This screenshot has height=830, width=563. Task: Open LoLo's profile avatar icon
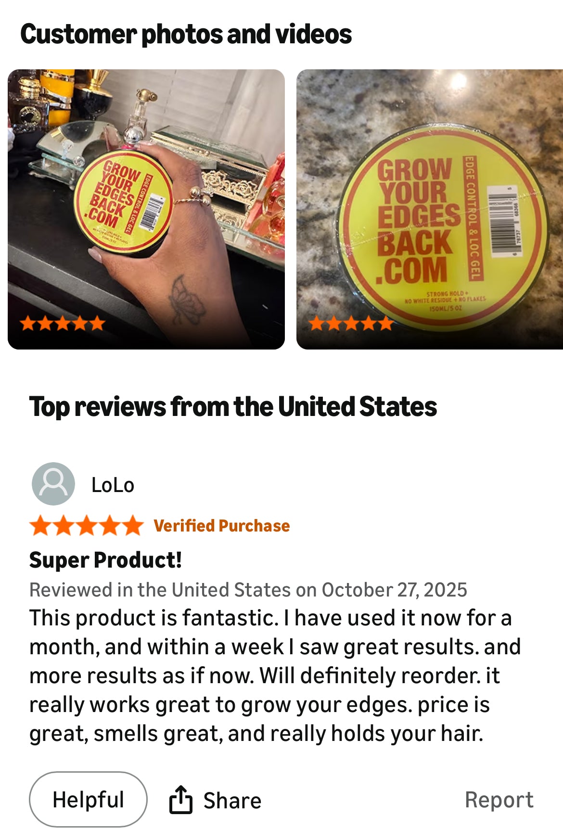(53, 484)
